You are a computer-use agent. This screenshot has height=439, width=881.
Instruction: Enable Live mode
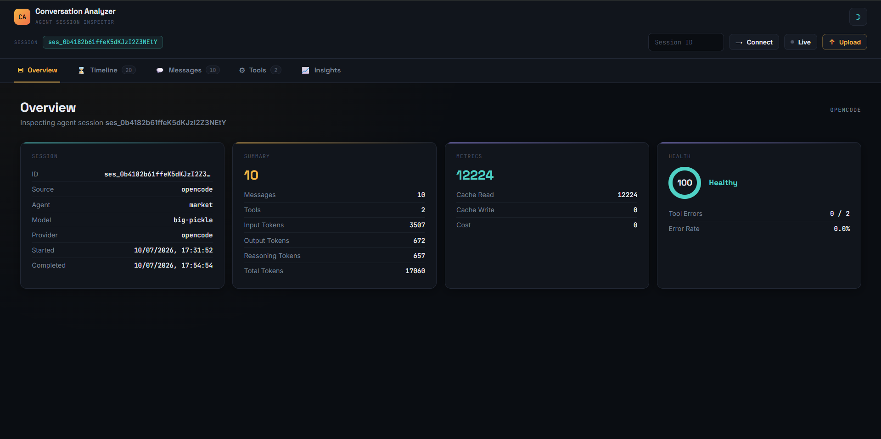[800, 42]
